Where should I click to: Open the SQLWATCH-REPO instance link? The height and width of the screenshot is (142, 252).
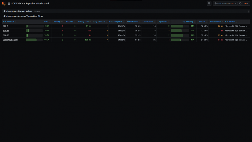coord(10,40)
